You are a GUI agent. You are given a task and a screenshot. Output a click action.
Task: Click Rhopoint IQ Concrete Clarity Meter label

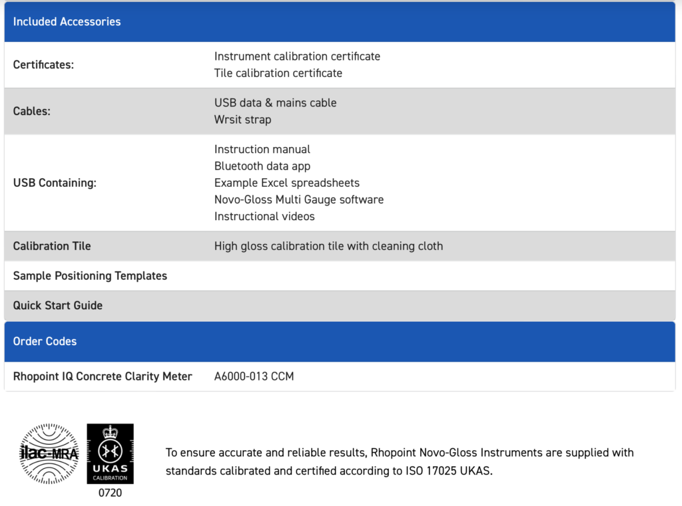[x=103, y=376]
